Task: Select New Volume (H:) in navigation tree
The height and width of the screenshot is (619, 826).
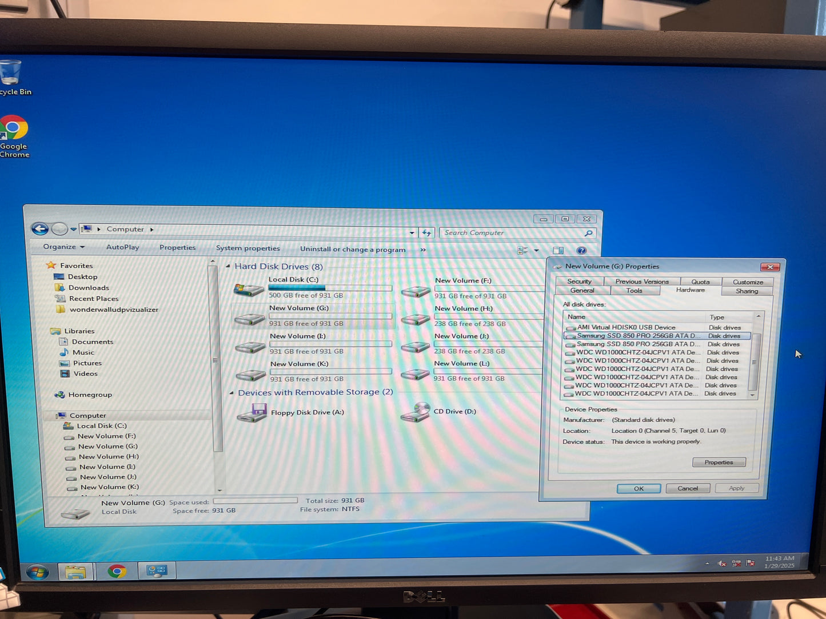Action: point(108,456)
